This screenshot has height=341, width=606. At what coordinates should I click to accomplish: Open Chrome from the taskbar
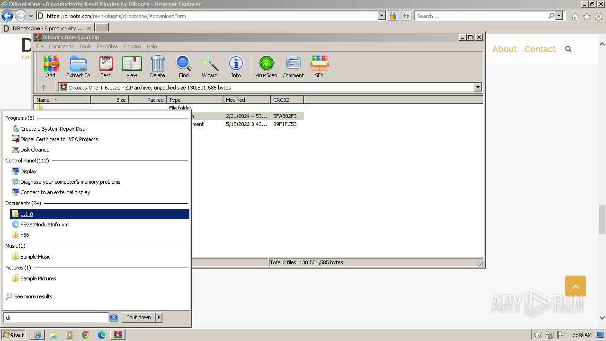coord(86,335)
